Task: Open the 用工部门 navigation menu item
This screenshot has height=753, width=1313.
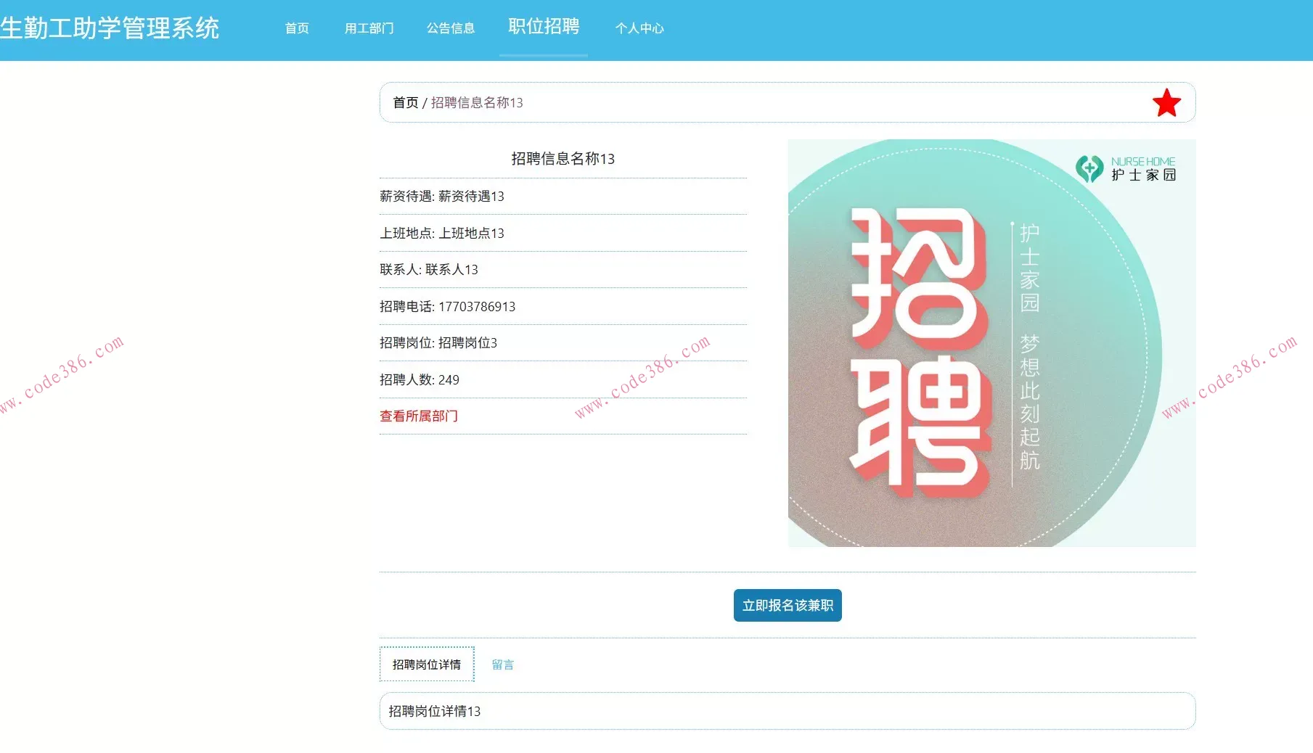Action: coord(369,28)
